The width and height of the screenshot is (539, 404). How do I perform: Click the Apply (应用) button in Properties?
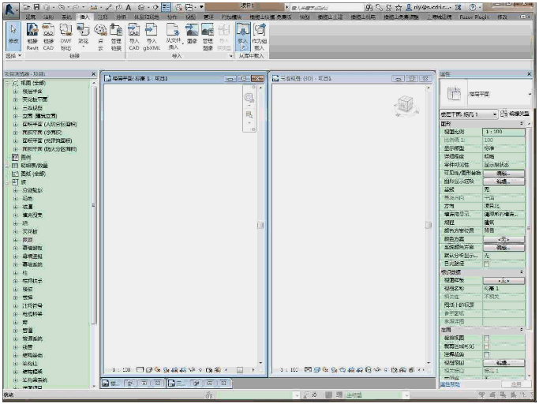pyautogui.click(x=515, y=384)
